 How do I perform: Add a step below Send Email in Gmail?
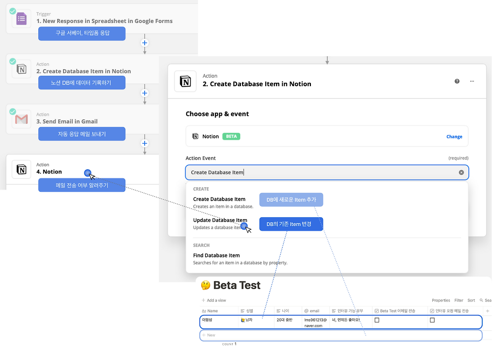[145, 143]
